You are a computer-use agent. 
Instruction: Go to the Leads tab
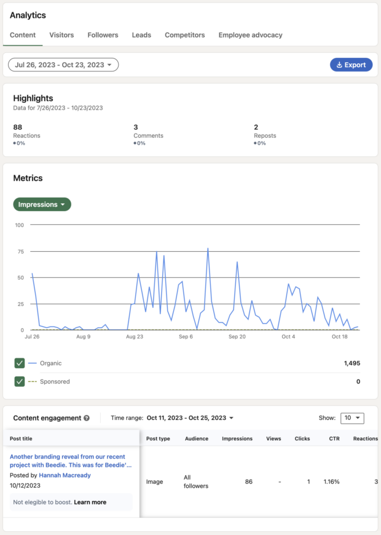141,35
